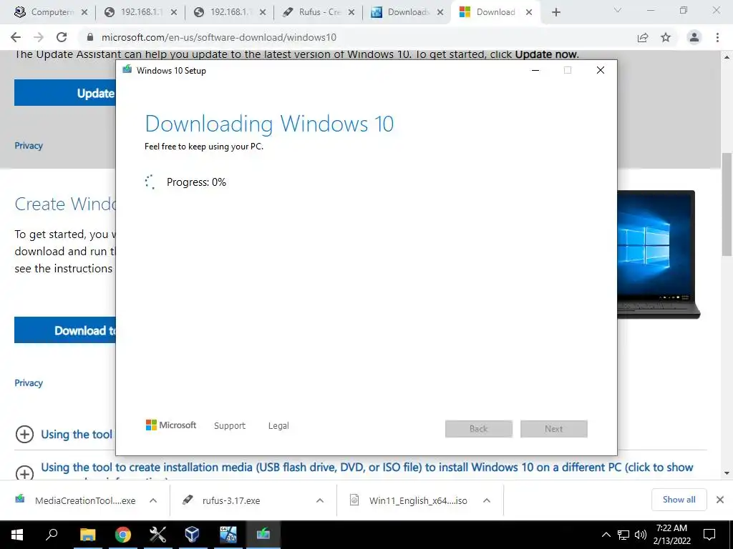
Task: Open Support link in Setup
Action: click(230, 426)
